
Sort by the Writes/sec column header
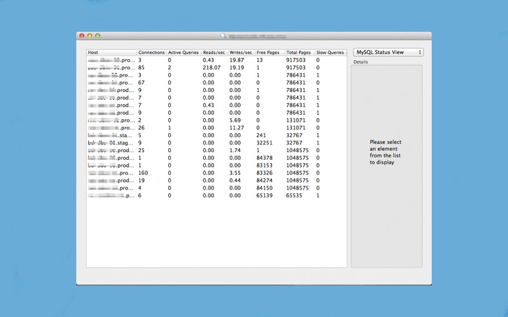[x=241, y=53]
